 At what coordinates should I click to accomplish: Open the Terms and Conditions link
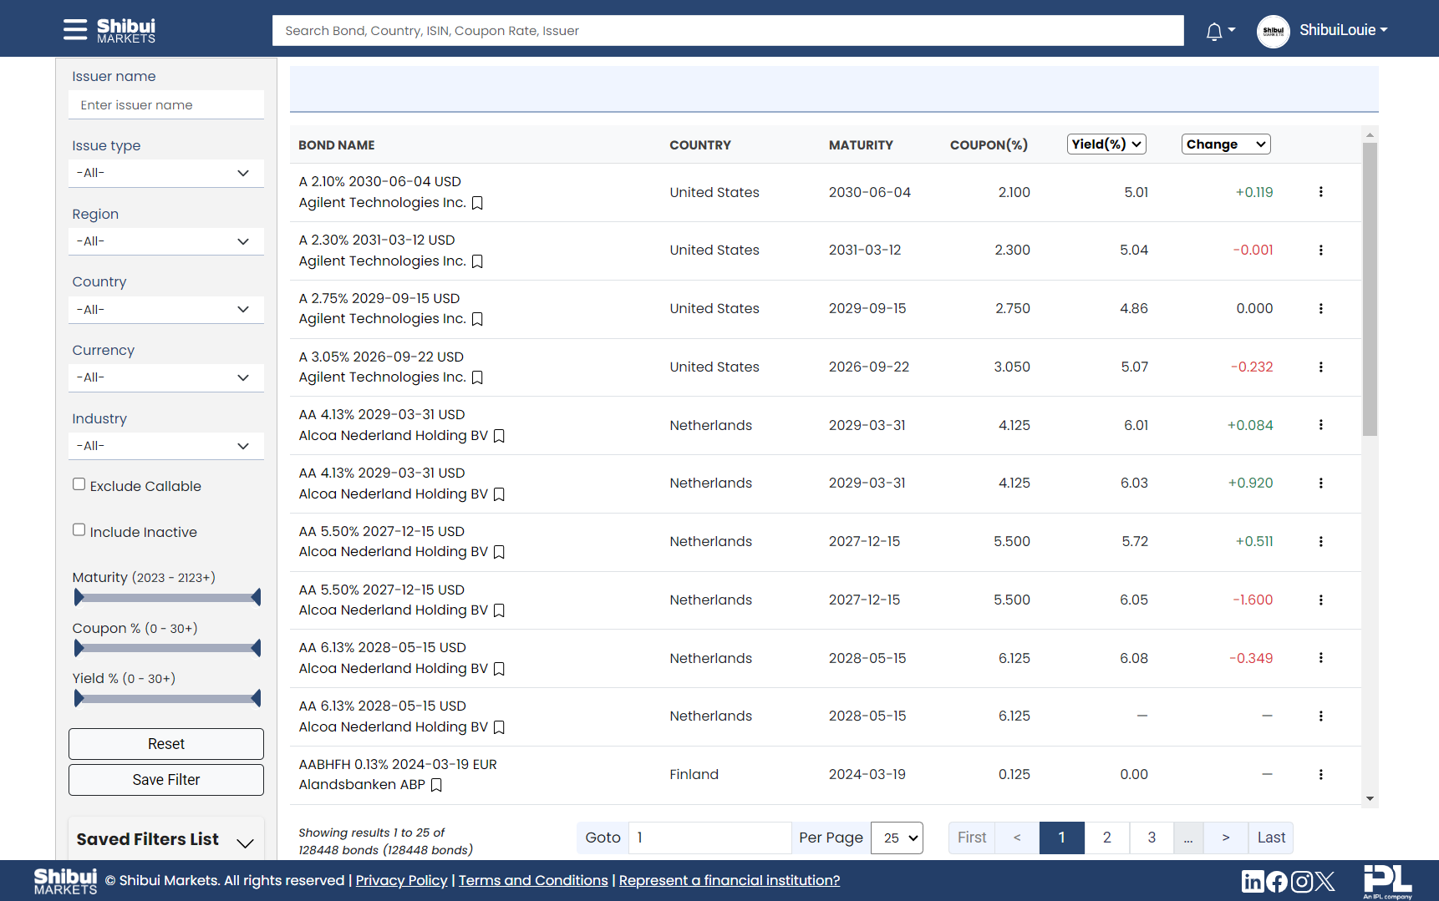[x=533, y=881]
